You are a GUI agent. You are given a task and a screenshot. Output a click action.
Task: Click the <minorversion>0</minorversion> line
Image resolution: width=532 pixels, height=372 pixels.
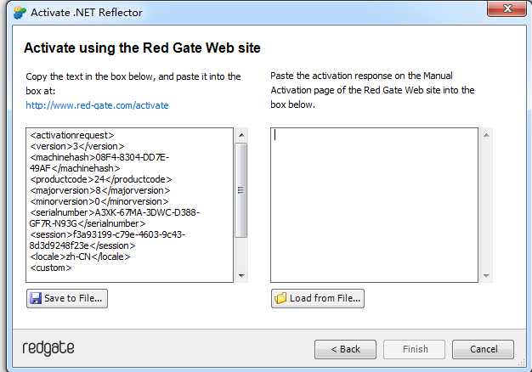tap(99, 201)
